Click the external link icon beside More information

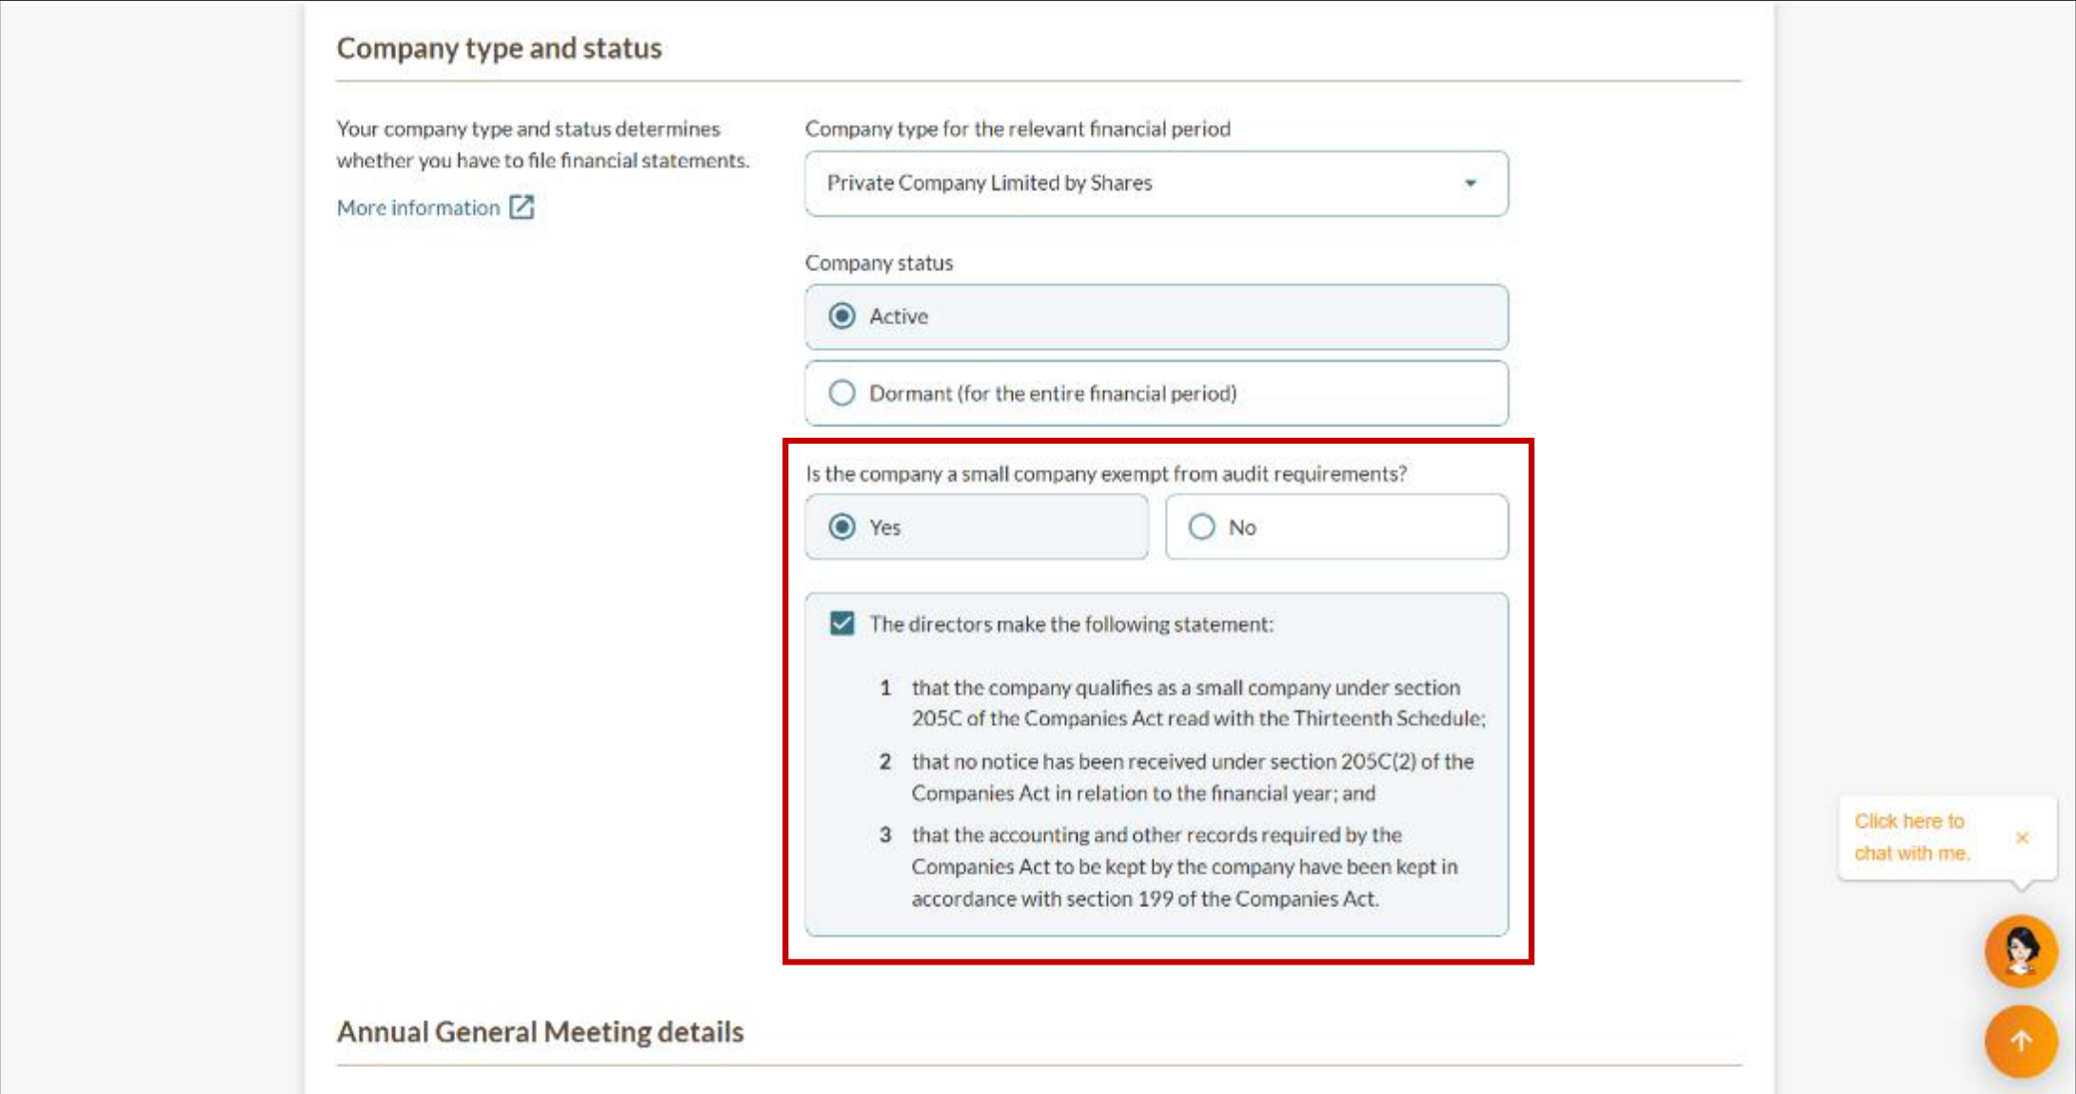pos(522,207)
